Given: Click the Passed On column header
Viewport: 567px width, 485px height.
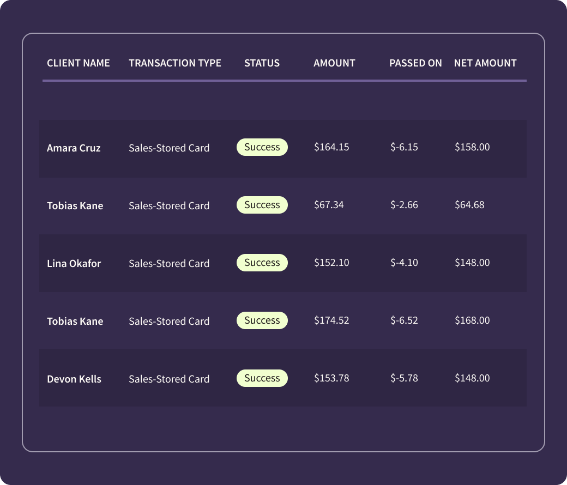Looking at the screenshot, I should (x=415, y=63).
